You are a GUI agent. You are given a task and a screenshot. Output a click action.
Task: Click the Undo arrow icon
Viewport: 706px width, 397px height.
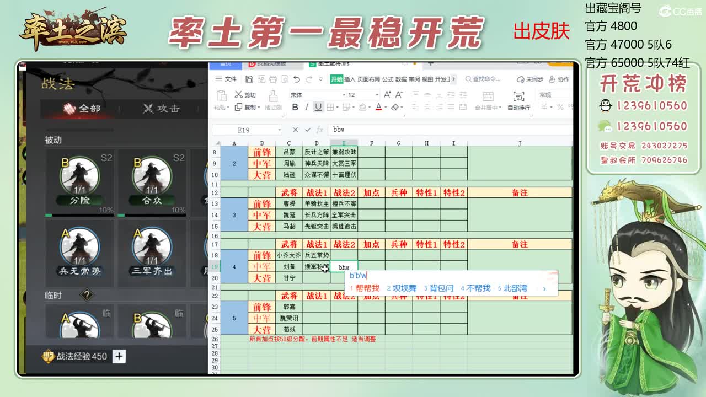tap(297, 79)
